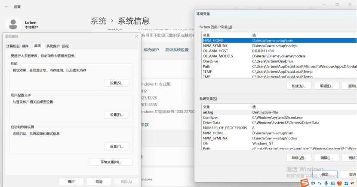Screen dimensions: 357x187
Task: Open performance 设置(S)... button
Action: [117, 83]
